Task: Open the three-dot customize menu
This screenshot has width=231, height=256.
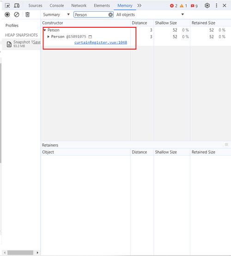Action: tap(216, 6)
